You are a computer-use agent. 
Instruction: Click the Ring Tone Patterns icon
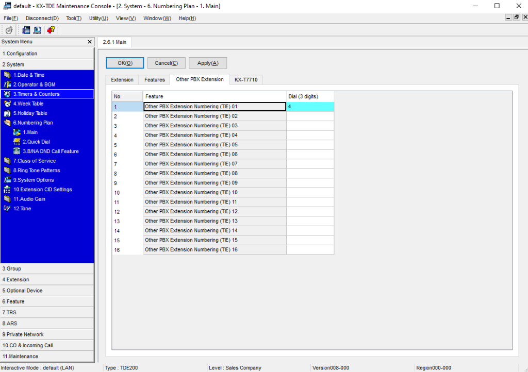tap(7, 170)
